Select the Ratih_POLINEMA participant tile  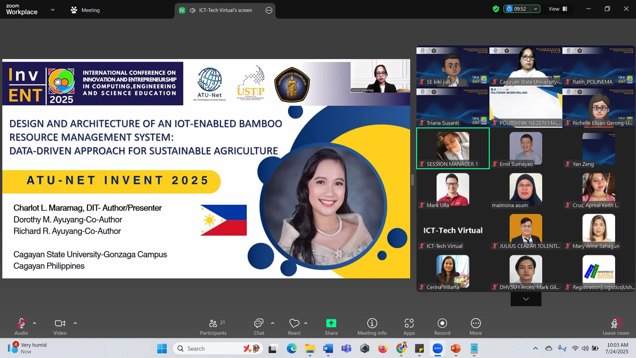[x=599, y=66]
